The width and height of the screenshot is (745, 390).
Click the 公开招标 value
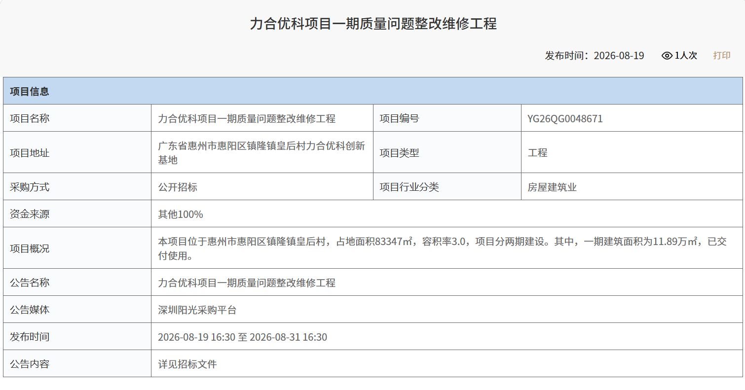pyautogui.click(x=178, y=187)
